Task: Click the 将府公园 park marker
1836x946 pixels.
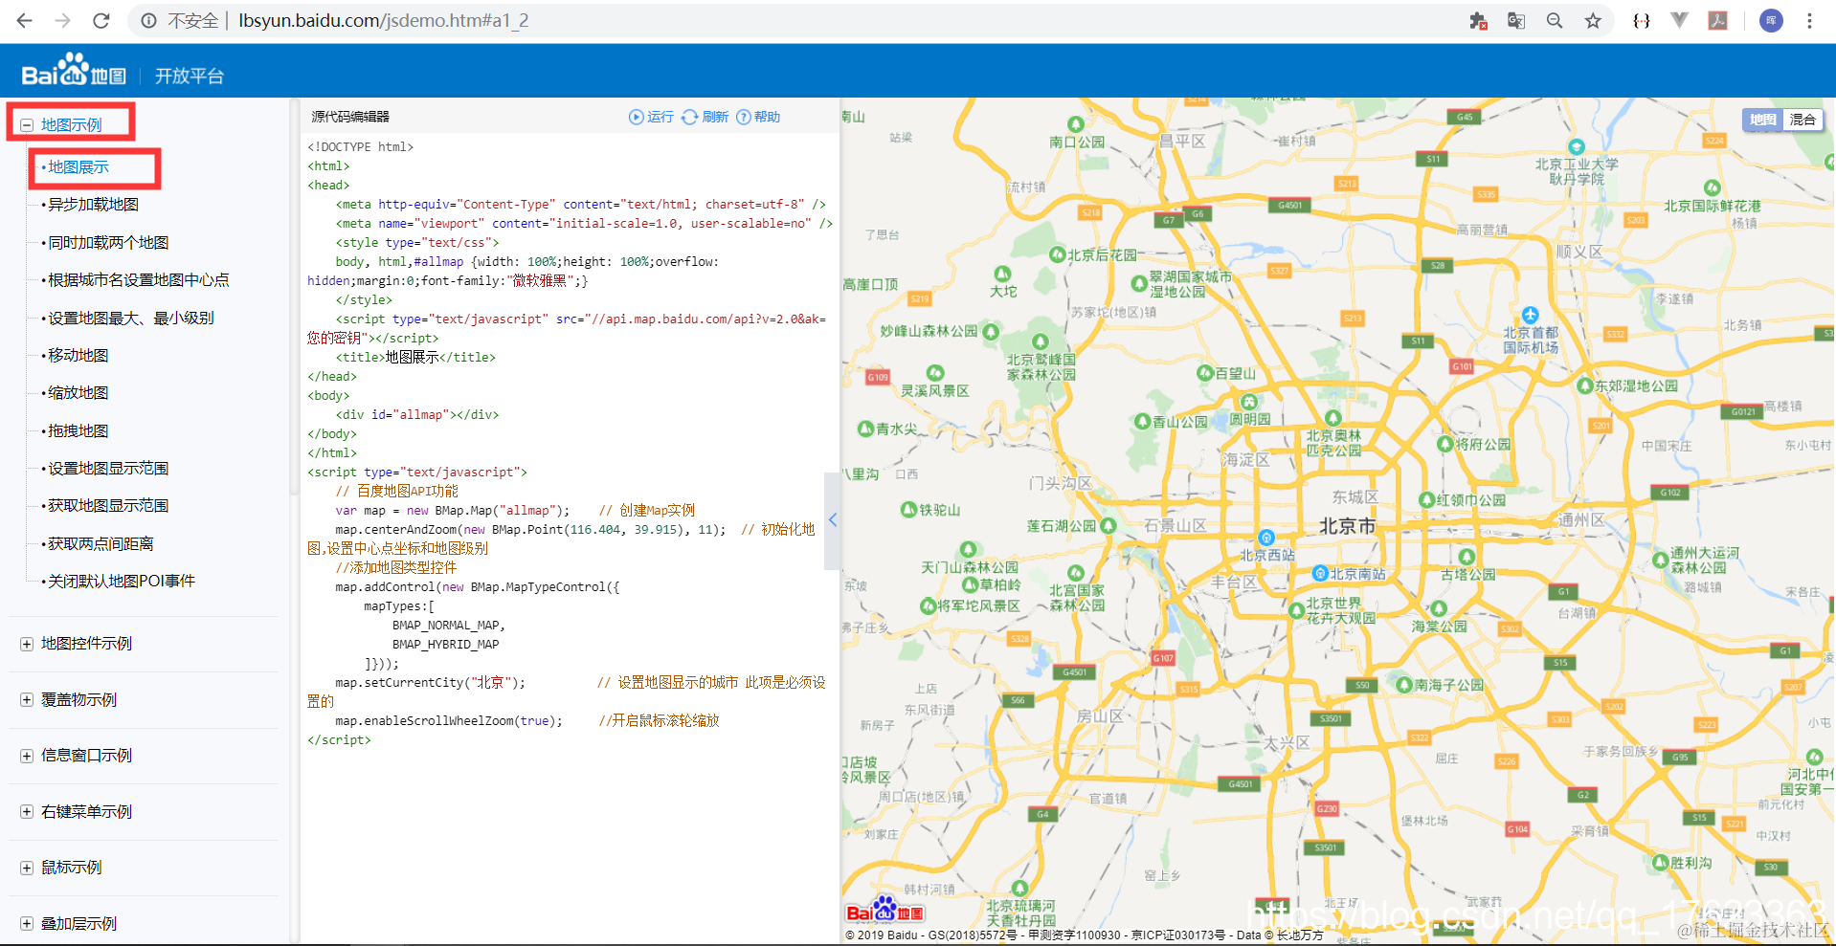Action: [x=1445, y=444]
